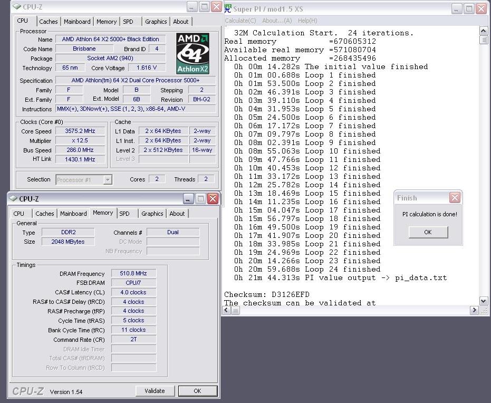Click OK in the lower CPU-Z window
491x403 pixels.
[x=198, y=391]
